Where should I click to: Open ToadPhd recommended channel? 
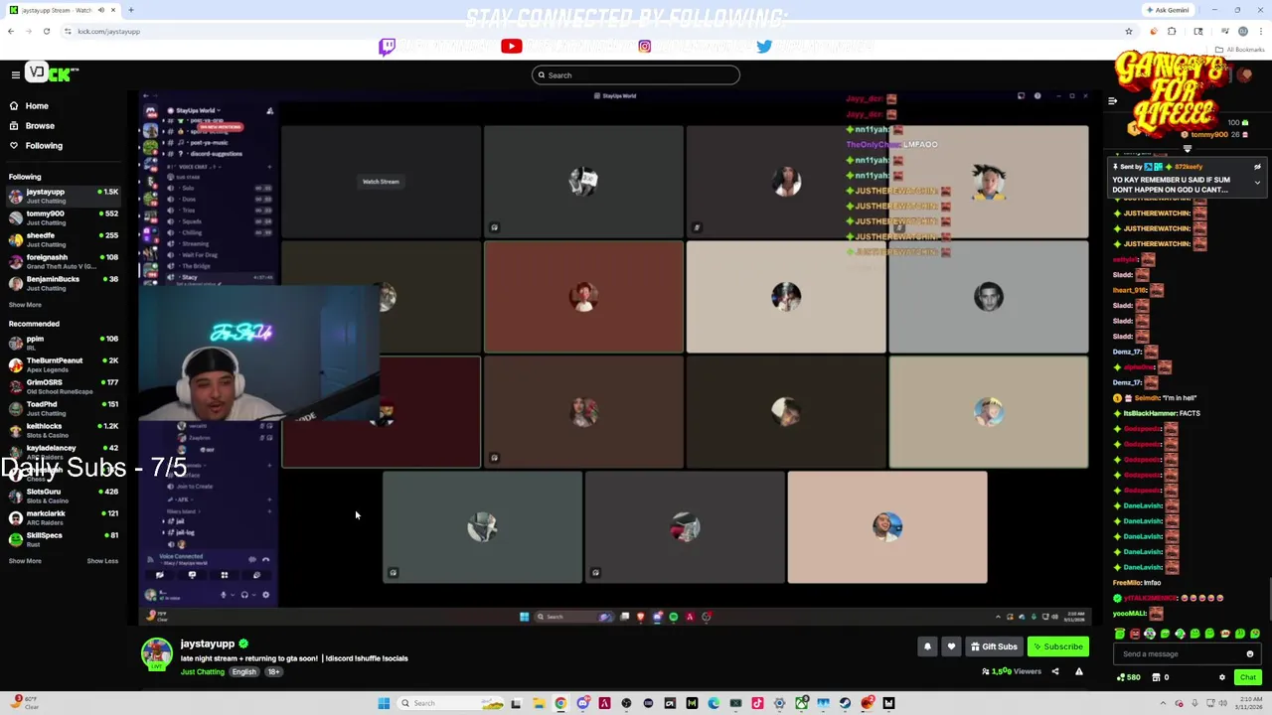coord(62,408)
